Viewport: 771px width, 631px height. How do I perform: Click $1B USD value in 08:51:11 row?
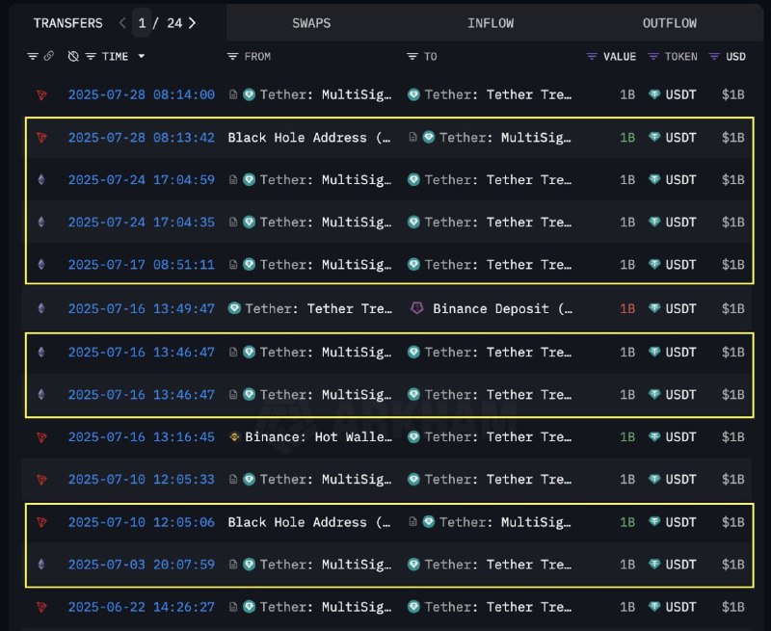732,264
